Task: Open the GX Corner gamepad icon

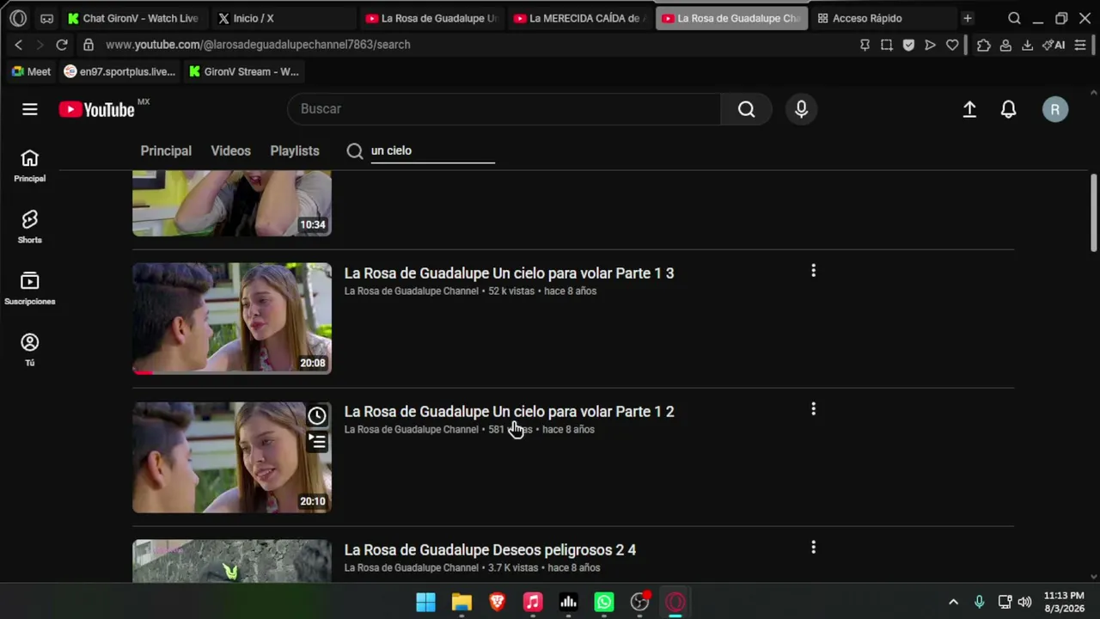Action: [46, 18]
